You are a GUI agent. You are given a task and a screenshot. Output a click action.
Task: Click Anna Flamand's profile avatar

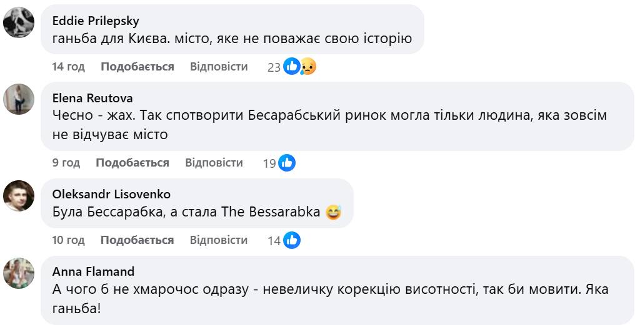click(19, 273)
